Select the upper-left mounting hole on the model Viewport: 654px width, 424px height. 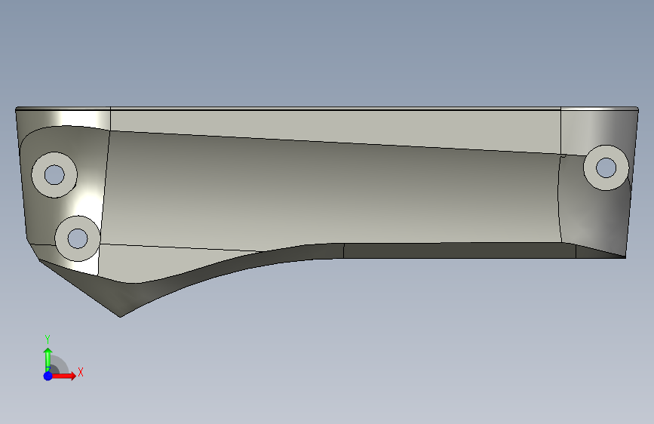pos(54,174)
